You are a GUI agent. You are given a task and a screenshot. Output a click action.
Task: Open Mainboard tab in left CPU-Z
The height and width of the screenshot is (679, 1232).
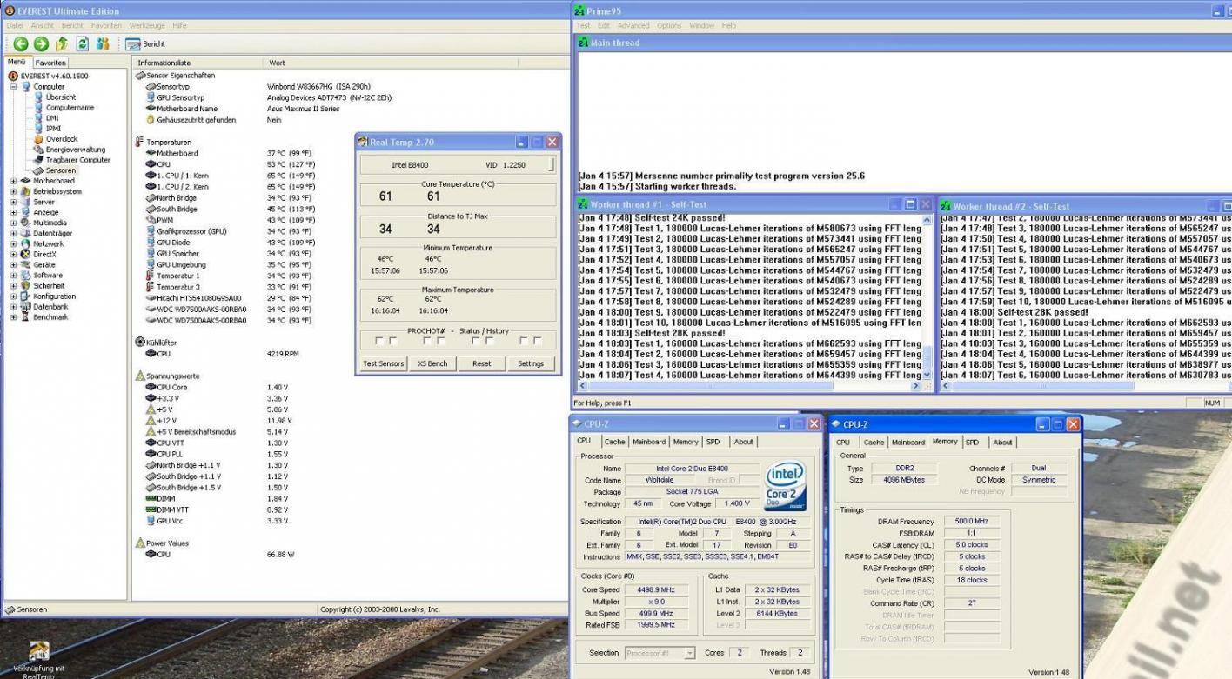coord(649,442)
